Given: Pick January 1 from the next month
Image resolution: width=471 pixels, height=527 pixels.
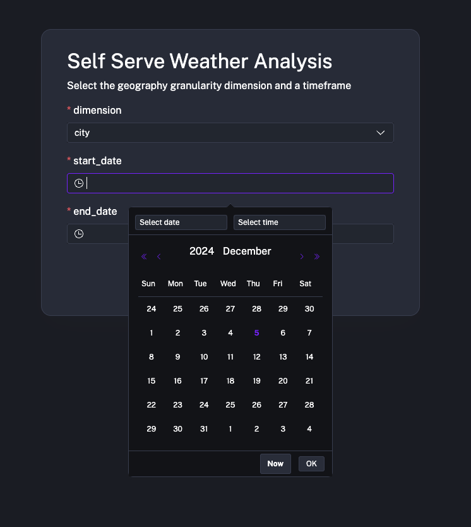Looking at the screenshot, I should tap(230, 428).
